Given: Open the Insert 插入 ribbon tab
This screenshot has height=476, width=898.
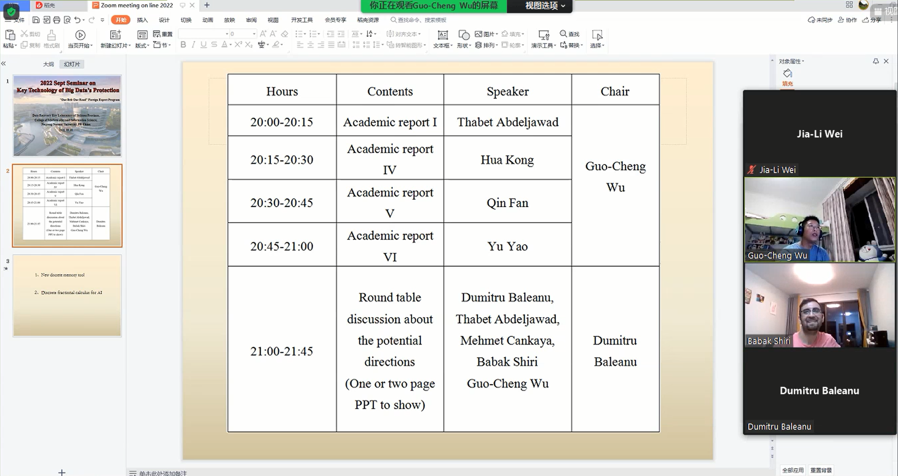Looking at the screenshot, I should point(142,20).
